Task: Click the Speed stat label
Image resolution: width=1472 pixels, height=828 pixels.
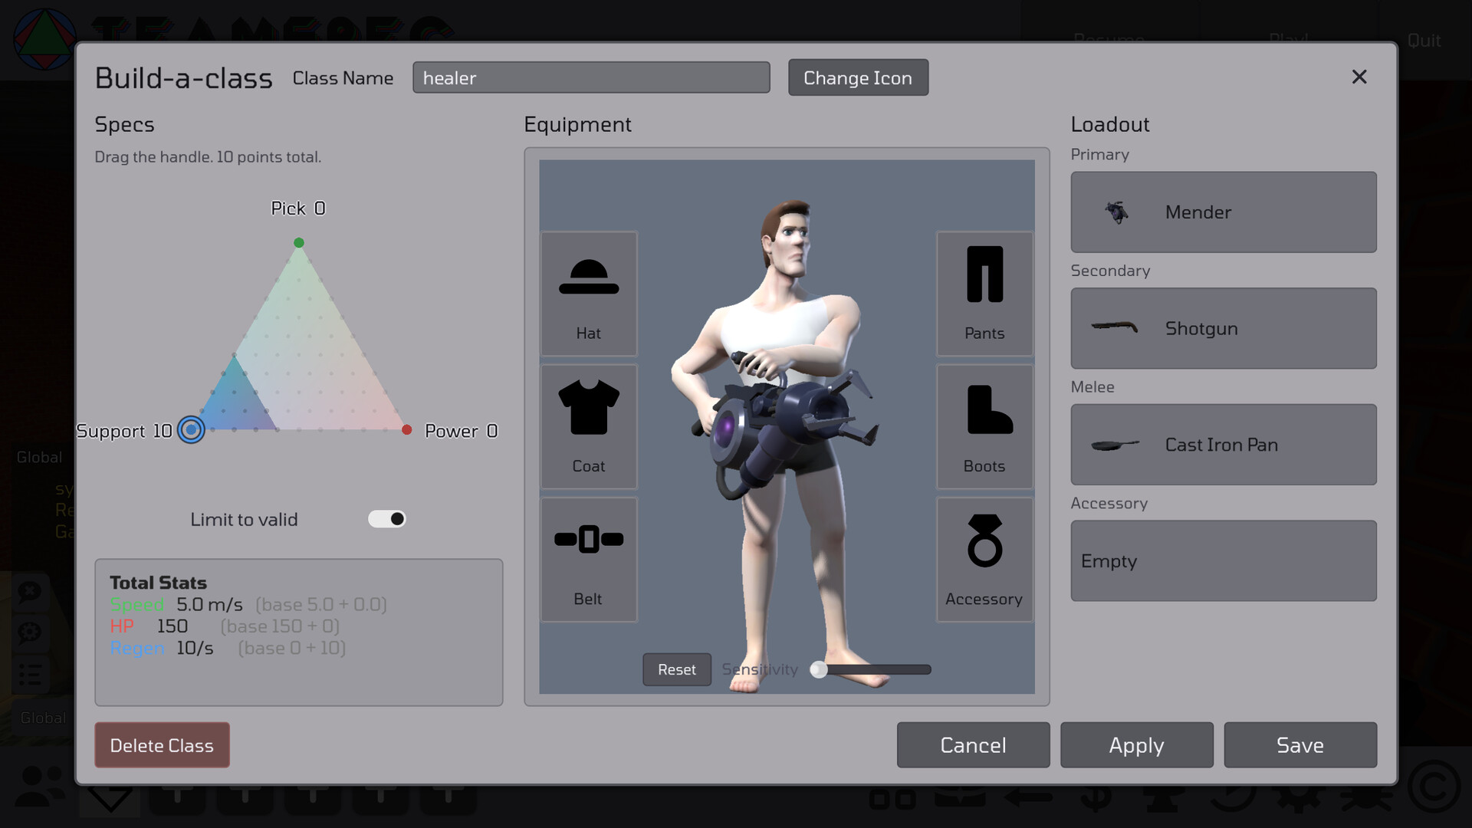Action: [x=137, y=605]
